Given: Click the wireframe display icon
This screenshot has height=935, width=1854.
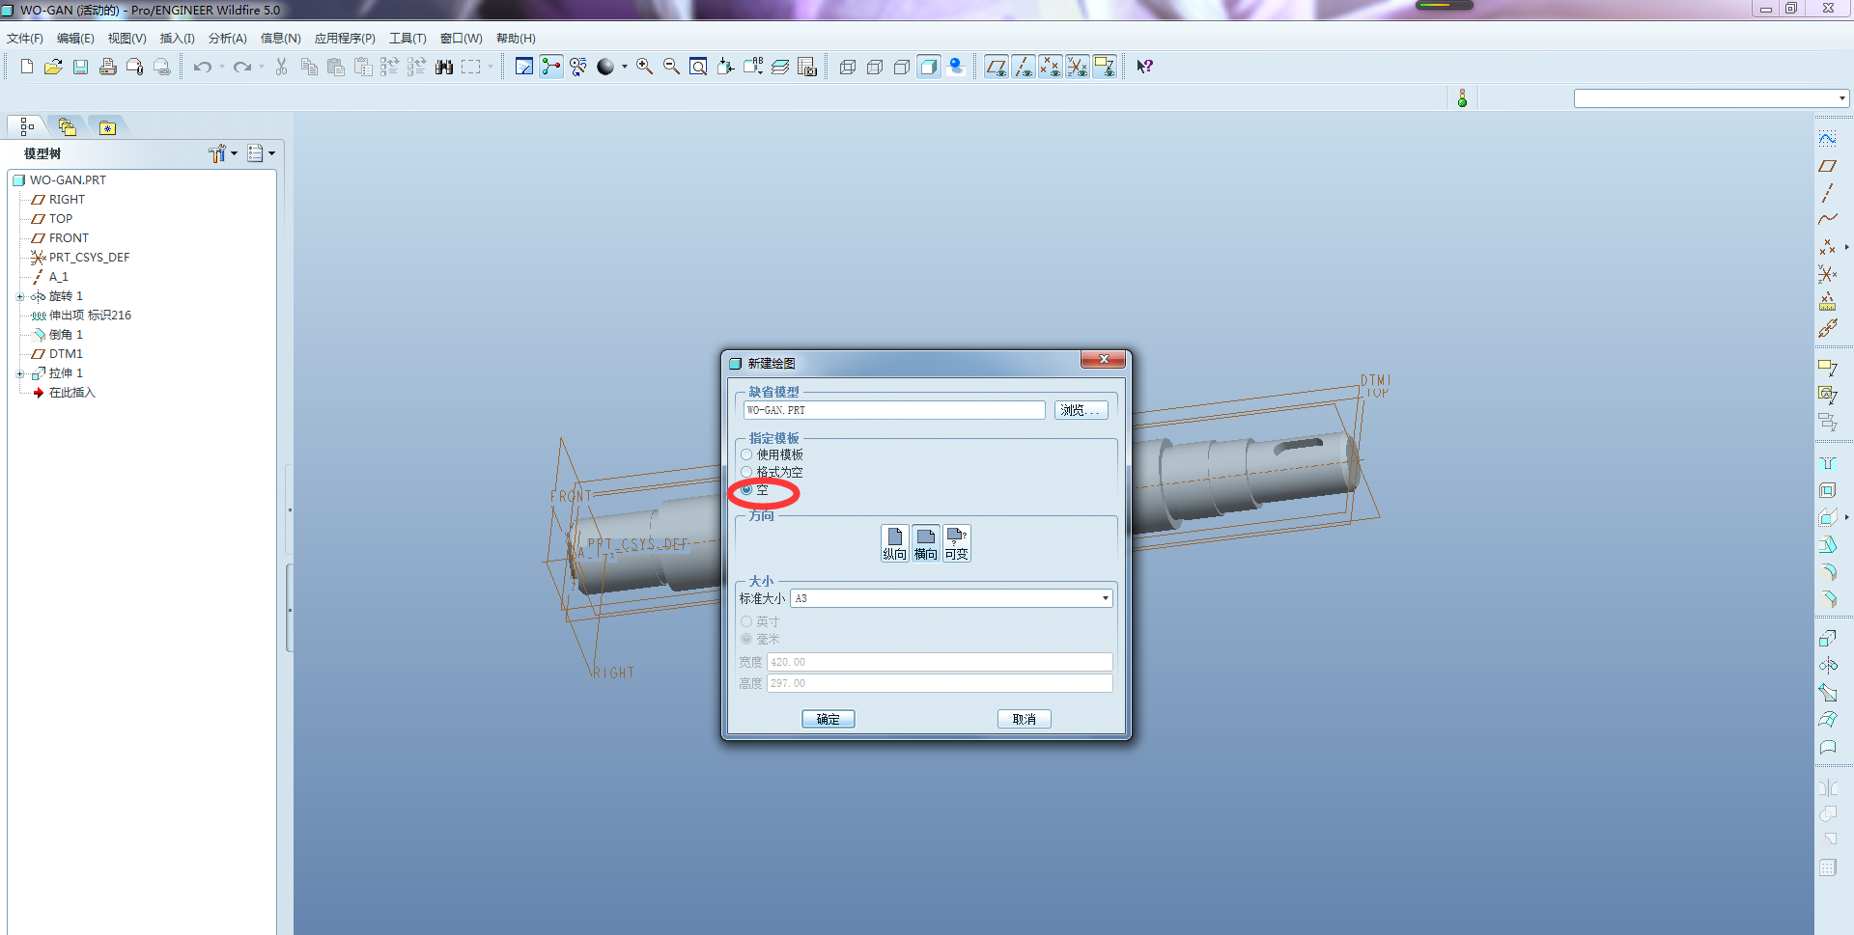Looking at the screenshot, I should tap(848, 67).
